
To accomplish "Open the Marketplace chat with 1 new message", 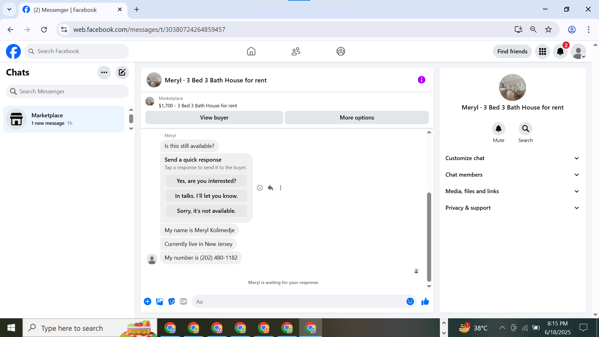I will [64, 119].
